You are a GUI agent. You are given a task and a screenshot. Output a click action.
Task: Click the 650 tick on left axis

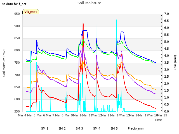click(x=17, y=87)
